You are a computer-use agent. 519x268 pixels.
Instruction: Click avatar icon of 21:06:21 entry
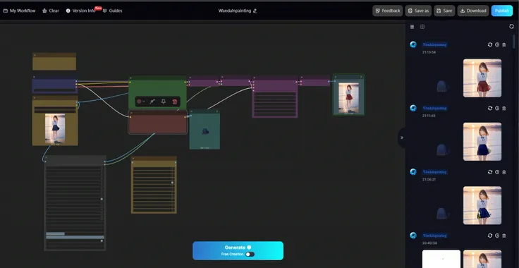[x=413, y=172]
